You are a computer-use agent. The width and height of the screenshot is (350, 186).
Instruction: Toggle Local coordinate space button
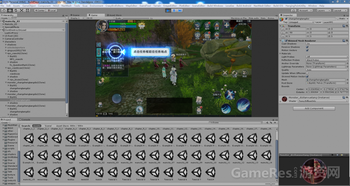tap(51, 11)
